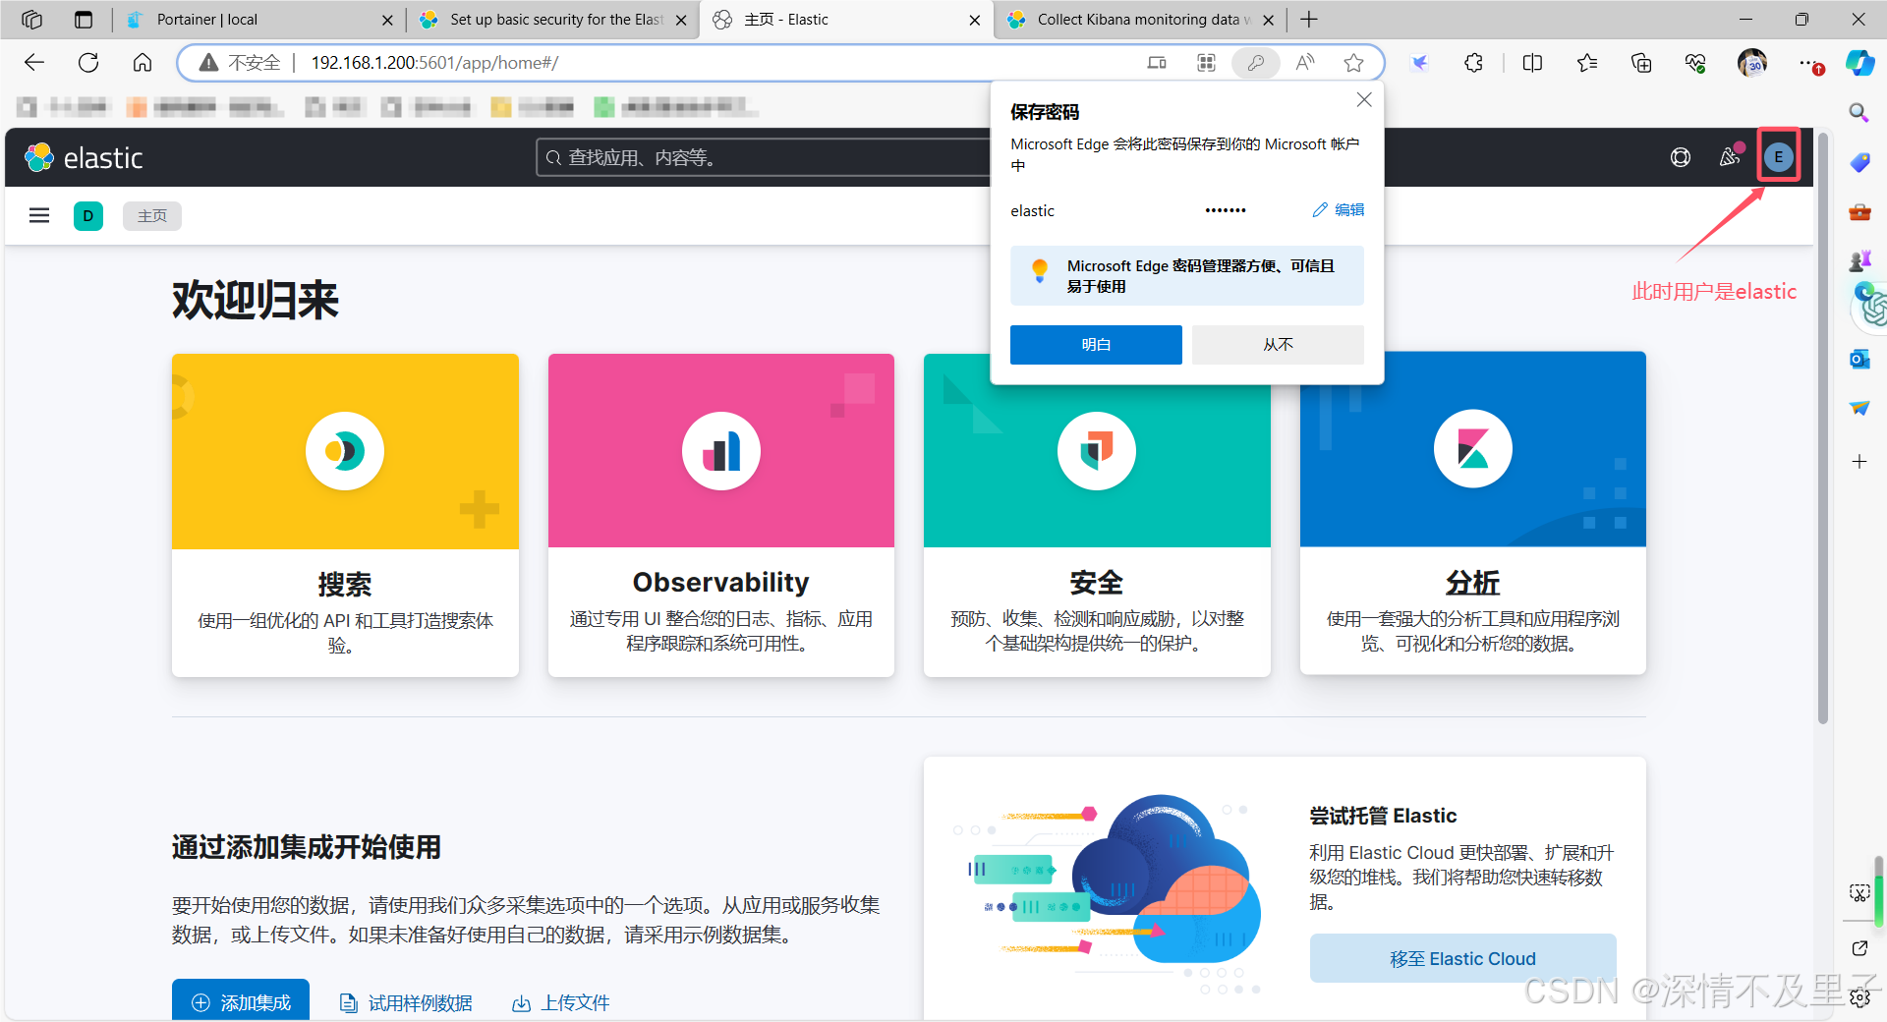Screen dimensions: 1887x1022
Task: Click 从不 to never save password
Action: [1278, 345]
